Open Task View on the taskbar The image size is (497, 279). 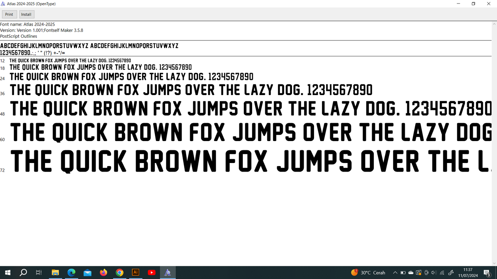pyautogui.click(x=39, y=272)
